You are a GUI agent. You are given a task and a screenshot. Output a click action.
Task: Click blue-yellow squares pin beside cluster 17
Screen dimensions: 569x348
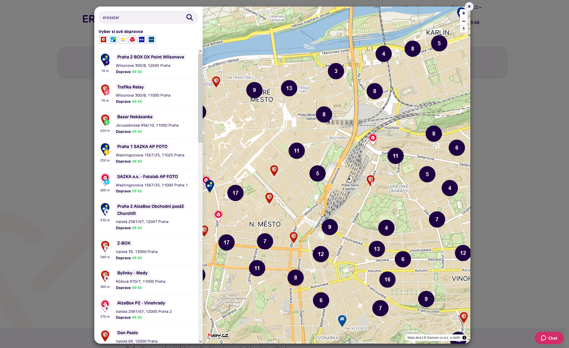[x=210, y=186]
